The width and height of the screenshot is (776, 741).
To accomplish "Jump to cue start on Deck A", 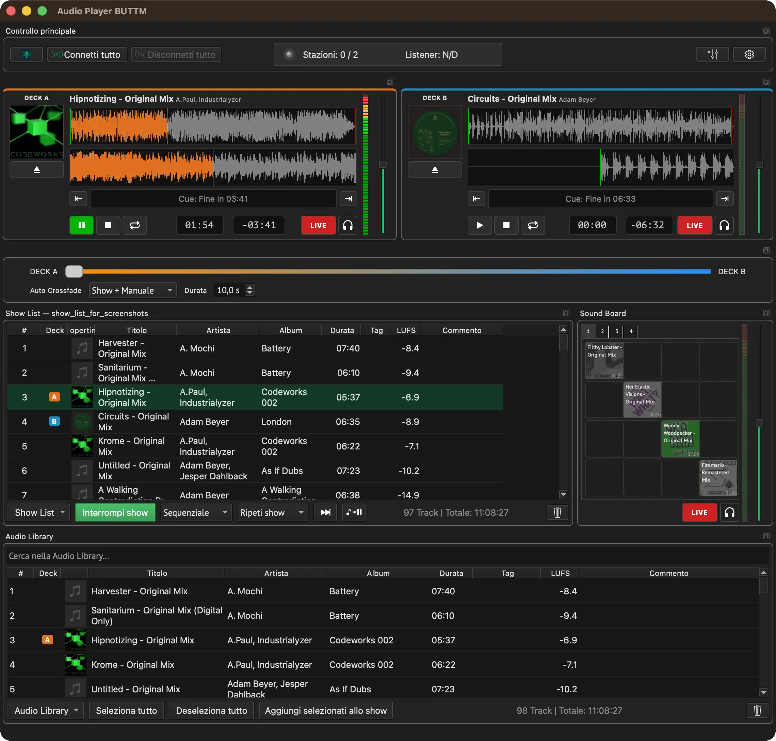I will [x=78, y=199].
